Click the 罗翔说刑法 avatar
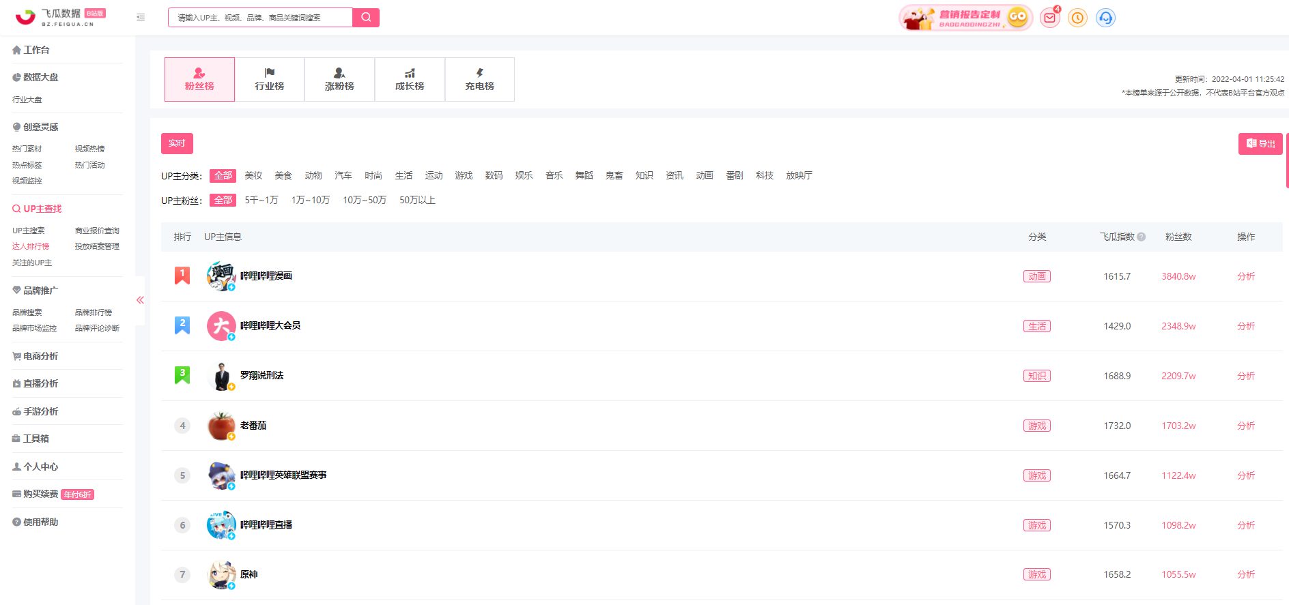This screenshot has width=1289, height=605. pyautogui.click(x=221, y=375)
